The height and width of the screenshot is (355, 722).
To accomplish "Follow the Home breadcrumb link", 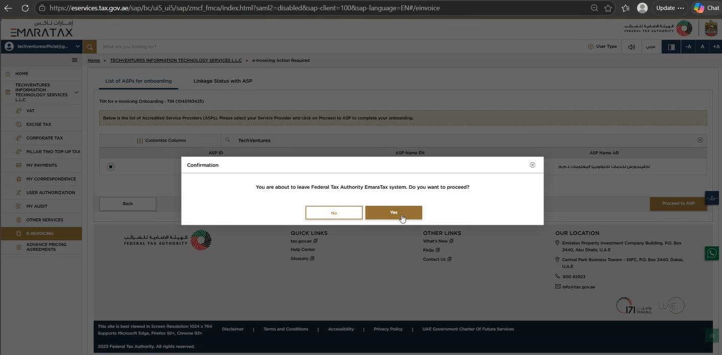I will point(94,60).
